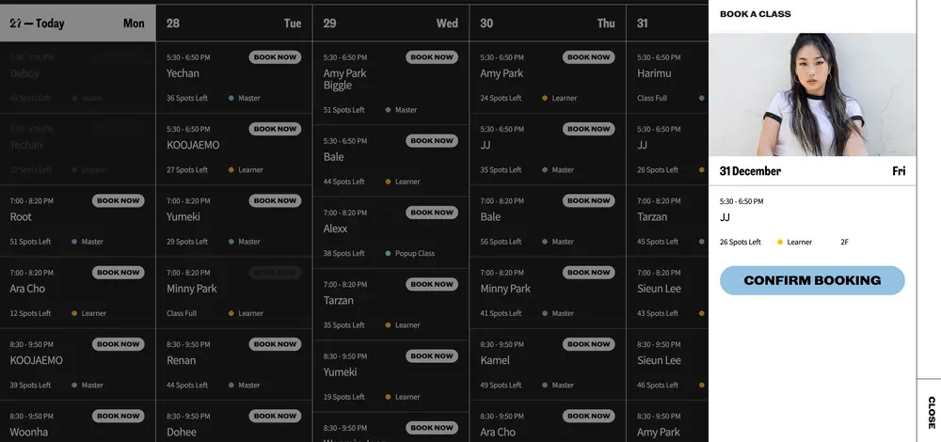Select the Today Mon day header
Image resolution: width=941 pixels, height=442 pixels.
point(77,24)
